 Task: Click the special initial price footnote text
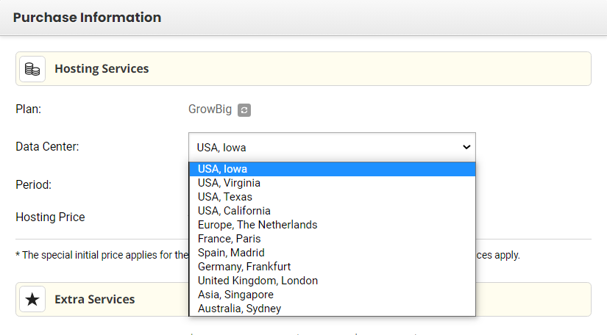click(102, 255)
